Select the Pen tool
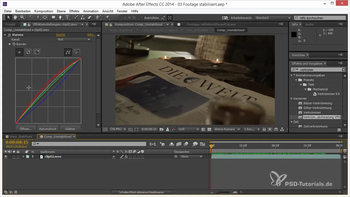350x197 pixels. pyautogui.click(x=61, y=18)
